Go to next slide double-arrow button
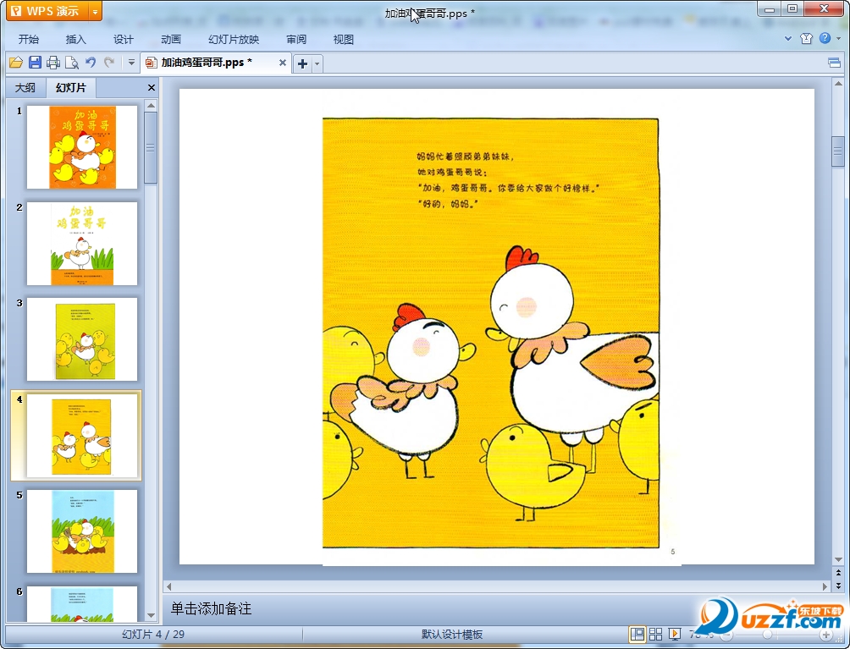Screen dimensions: 850x649 pyautogui.click(x=838, y=586)
